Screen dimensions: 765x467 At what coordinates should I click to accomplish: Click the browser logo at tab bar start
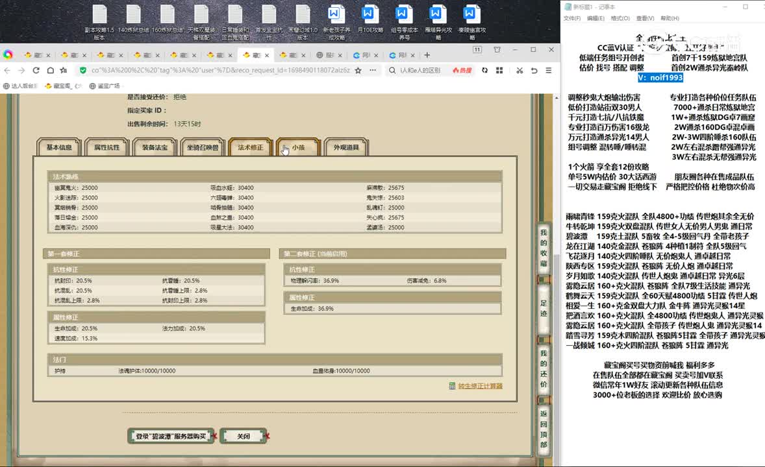tap(8, 54)
